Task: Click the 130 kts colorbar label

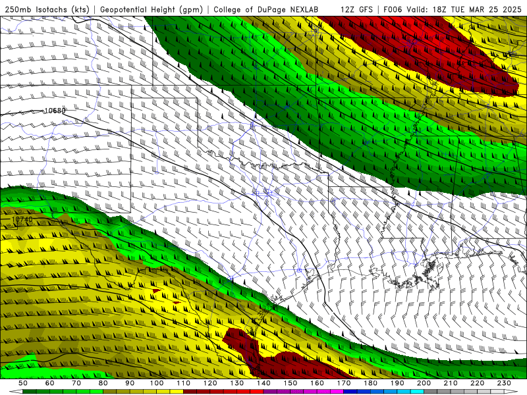Action: point(237,383)
